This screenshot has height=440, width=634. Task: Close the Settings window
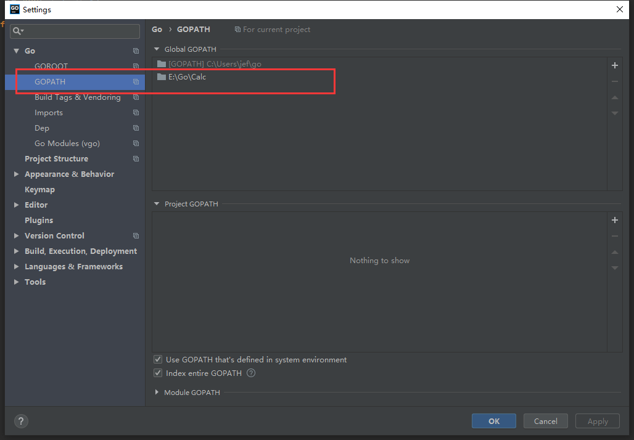619,9
